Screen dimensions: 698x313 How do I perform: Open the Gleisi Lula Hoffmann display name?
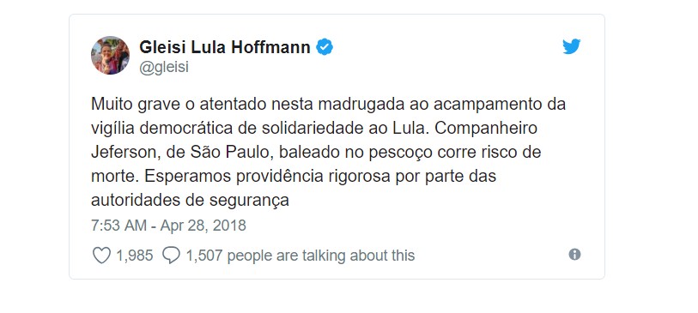[x=225, y=46]
